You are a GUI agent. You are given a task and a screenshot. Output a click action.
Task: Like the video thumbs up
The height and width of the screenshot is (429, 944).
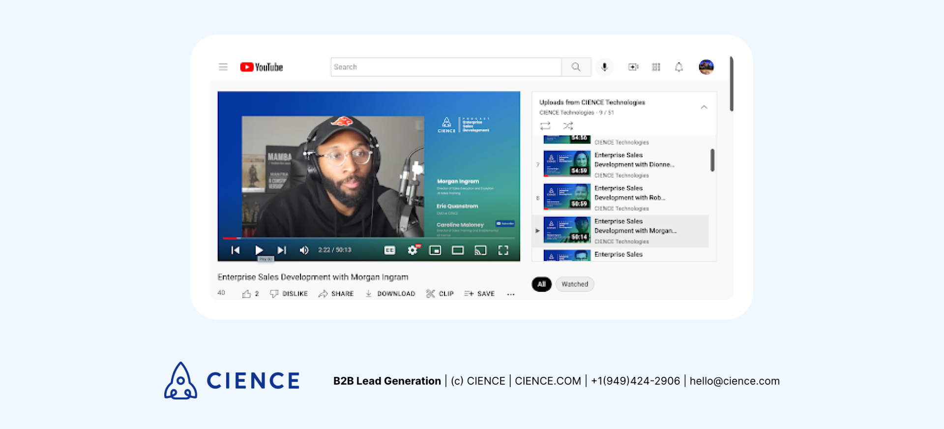pyautogui.click(x=250, y=294)
